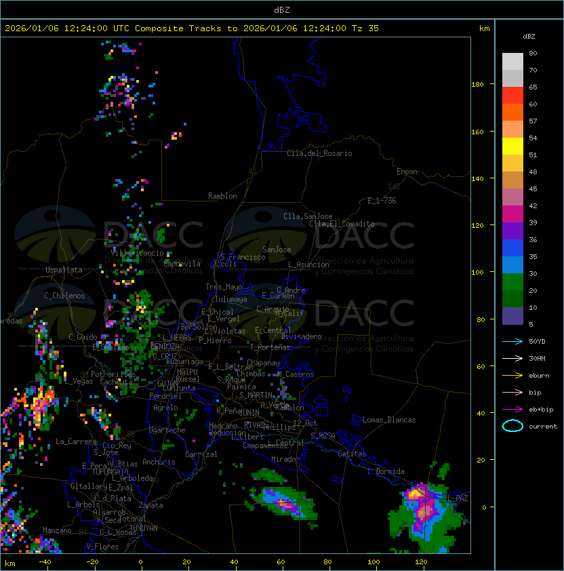Screen dimensions: 564x571
Task: Click the 'Lomas_Blancas' map label
Action: (389, 420)
